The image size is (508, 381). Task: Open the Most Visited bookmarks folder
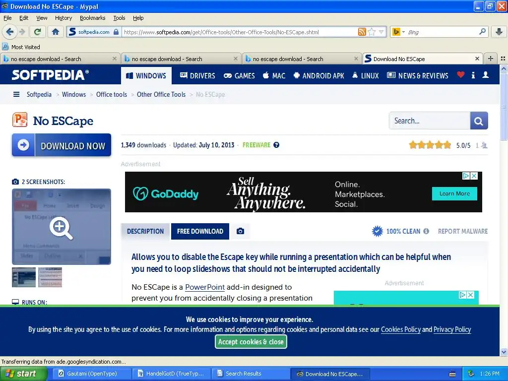coord(21,47)
